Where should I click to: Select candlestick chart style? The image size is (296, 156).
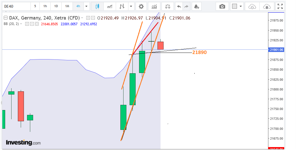(x=97, y=6)
